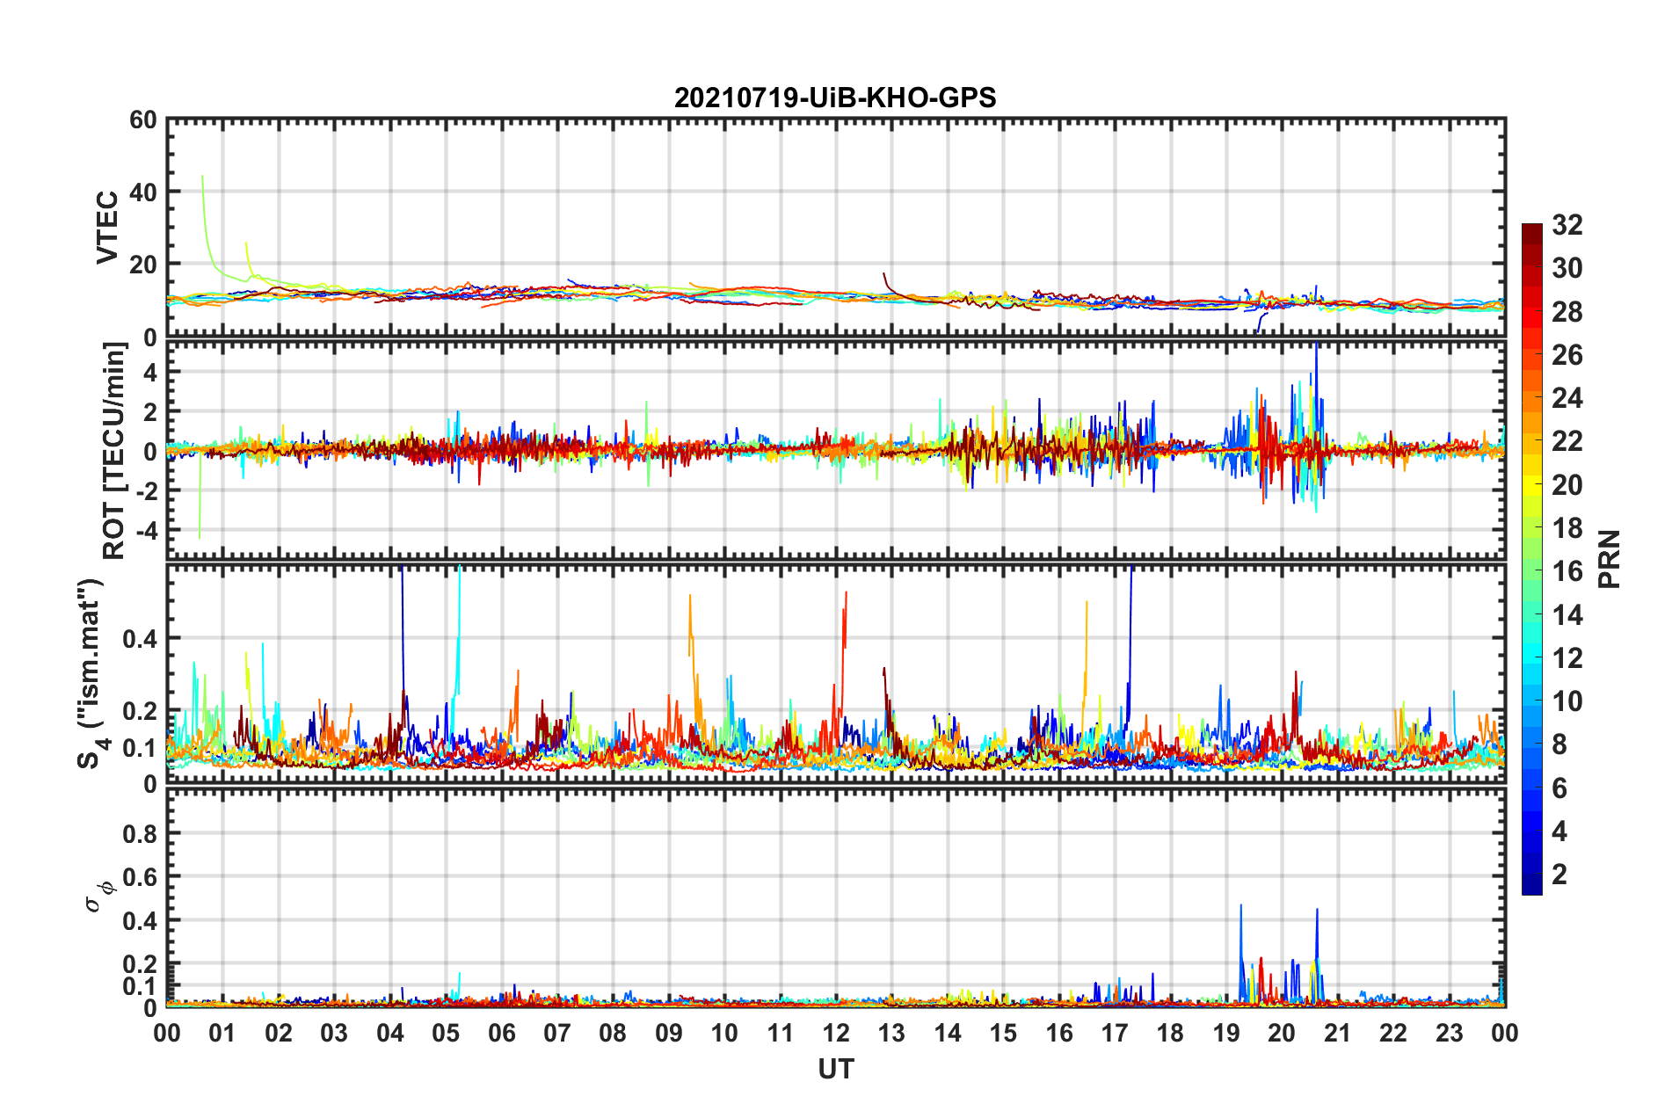Screen dimensions: 1672x1118
Task: Click the 06 hour tick on UT axis
Action: coord(502,1034)
